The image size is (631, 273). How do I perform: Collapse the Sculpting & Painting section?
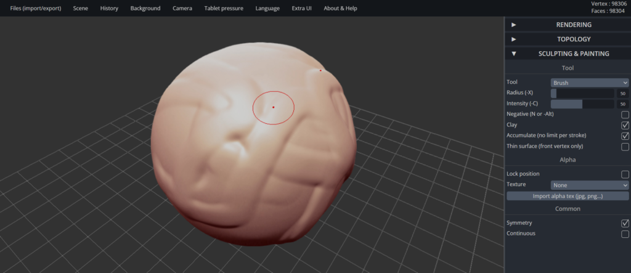point(514,54)
